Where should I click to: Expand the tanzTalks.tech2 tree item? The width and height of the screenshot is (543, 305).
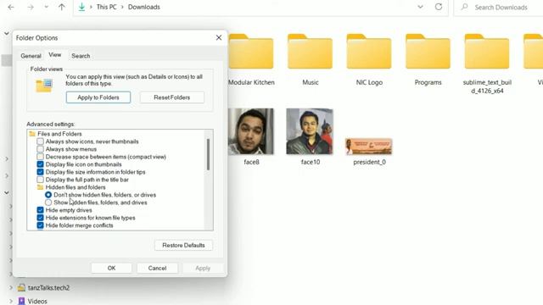point(11,288)
